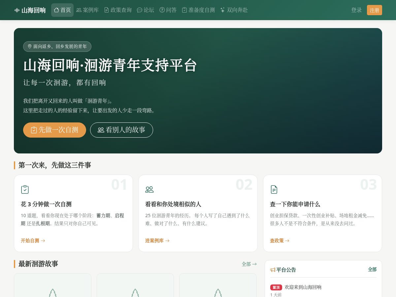The height and width of the screenshot is (297, 396).
Task: Go to 政策查询 in the navigation
Action: [118, 10]
